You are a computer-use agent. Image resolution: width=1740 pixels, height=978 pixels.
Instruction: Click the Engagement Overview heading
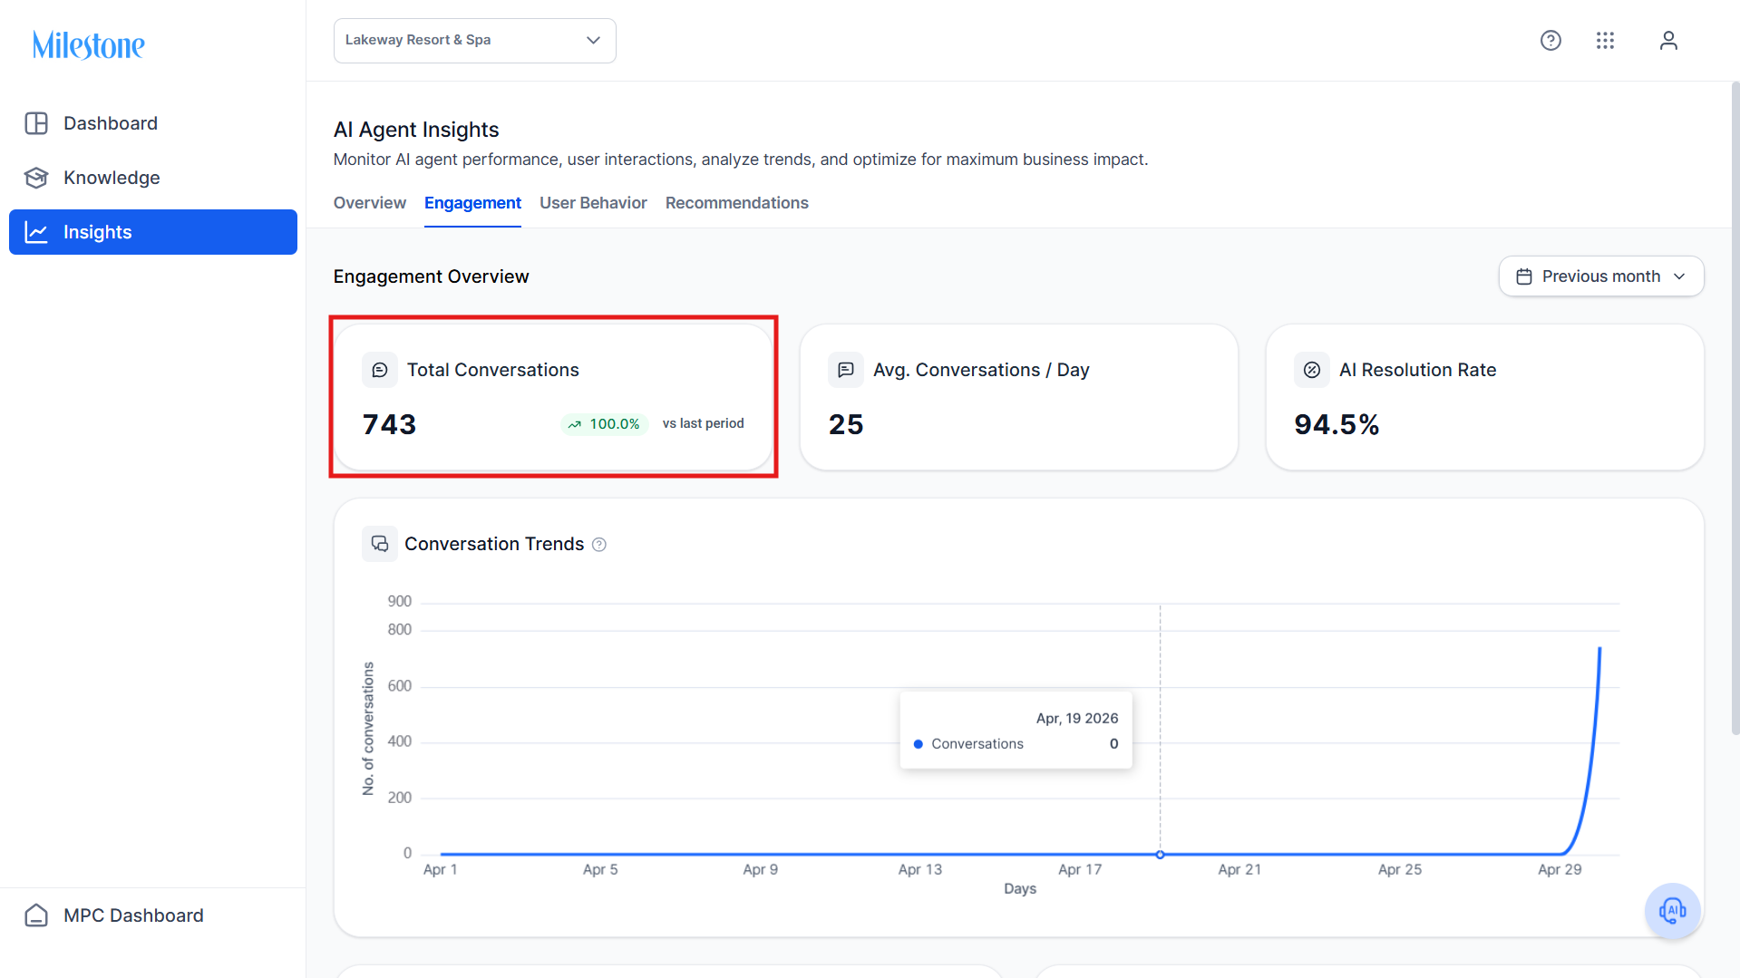pyautogui.click(x=431, y=276)
